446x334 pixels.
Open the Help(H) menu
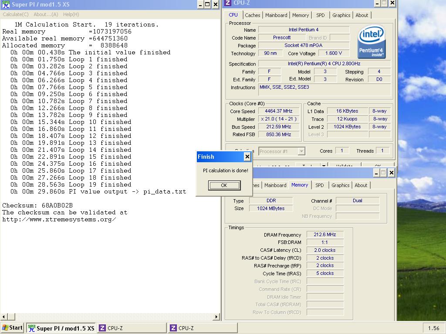pos(71,14)
